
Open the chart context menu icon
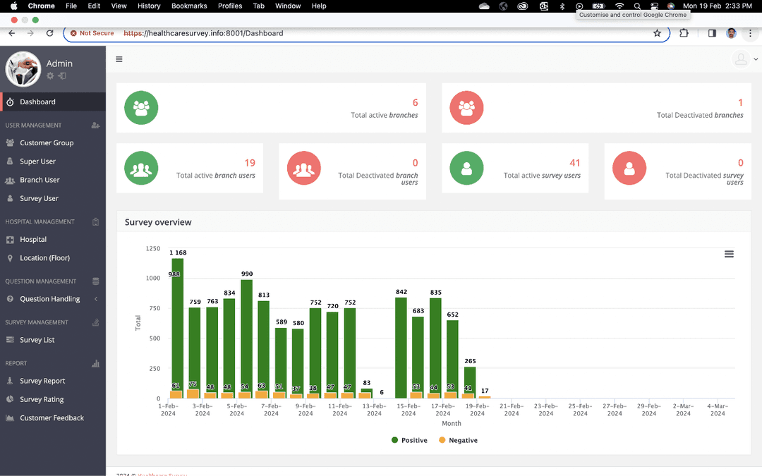(729, 254)
